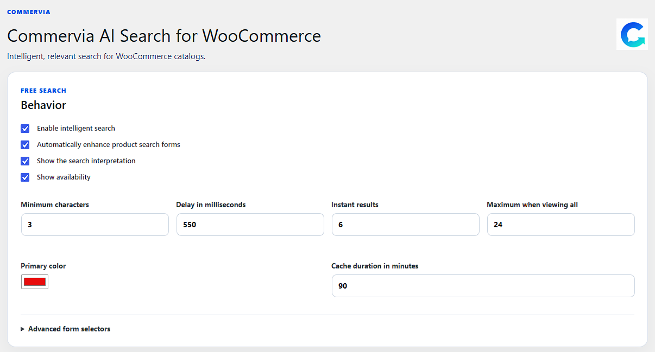Click the Primary color label

click(x=43, y=266)
